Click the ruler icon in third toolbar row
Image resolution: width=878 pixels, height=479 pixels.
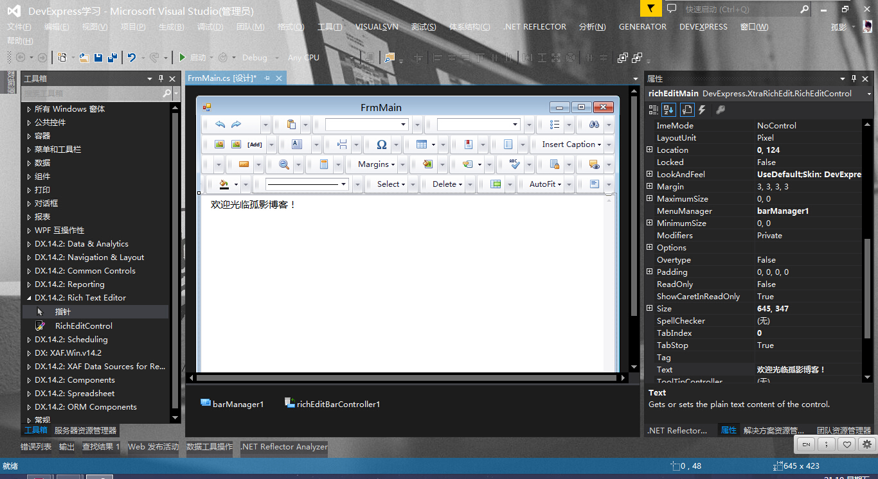pos(244,164)
